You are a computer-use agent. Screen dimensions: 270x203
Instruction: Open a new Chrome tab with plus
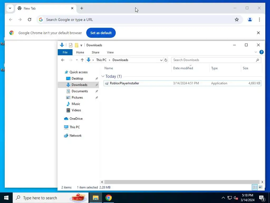coord(82,8)
